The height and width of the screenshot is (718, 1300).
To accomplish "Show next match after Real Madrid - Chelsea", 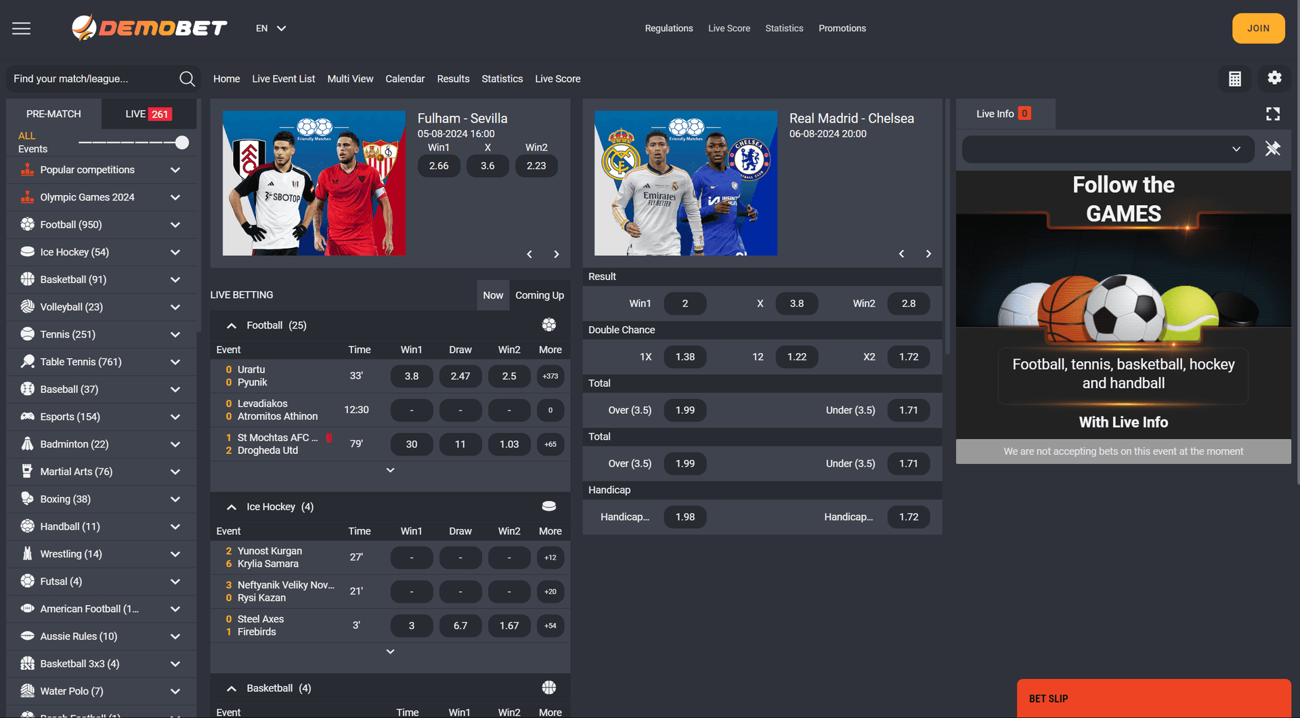I will [x=928, y=254].
